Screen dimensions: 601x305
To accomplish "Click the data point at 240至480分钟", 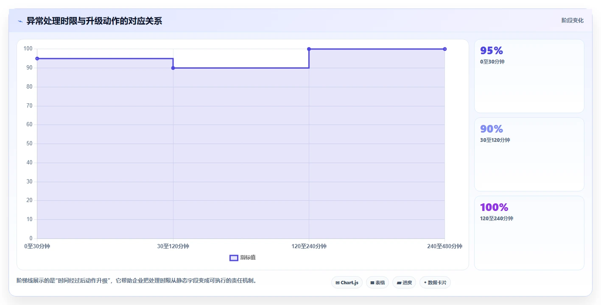I will (444, 49).
